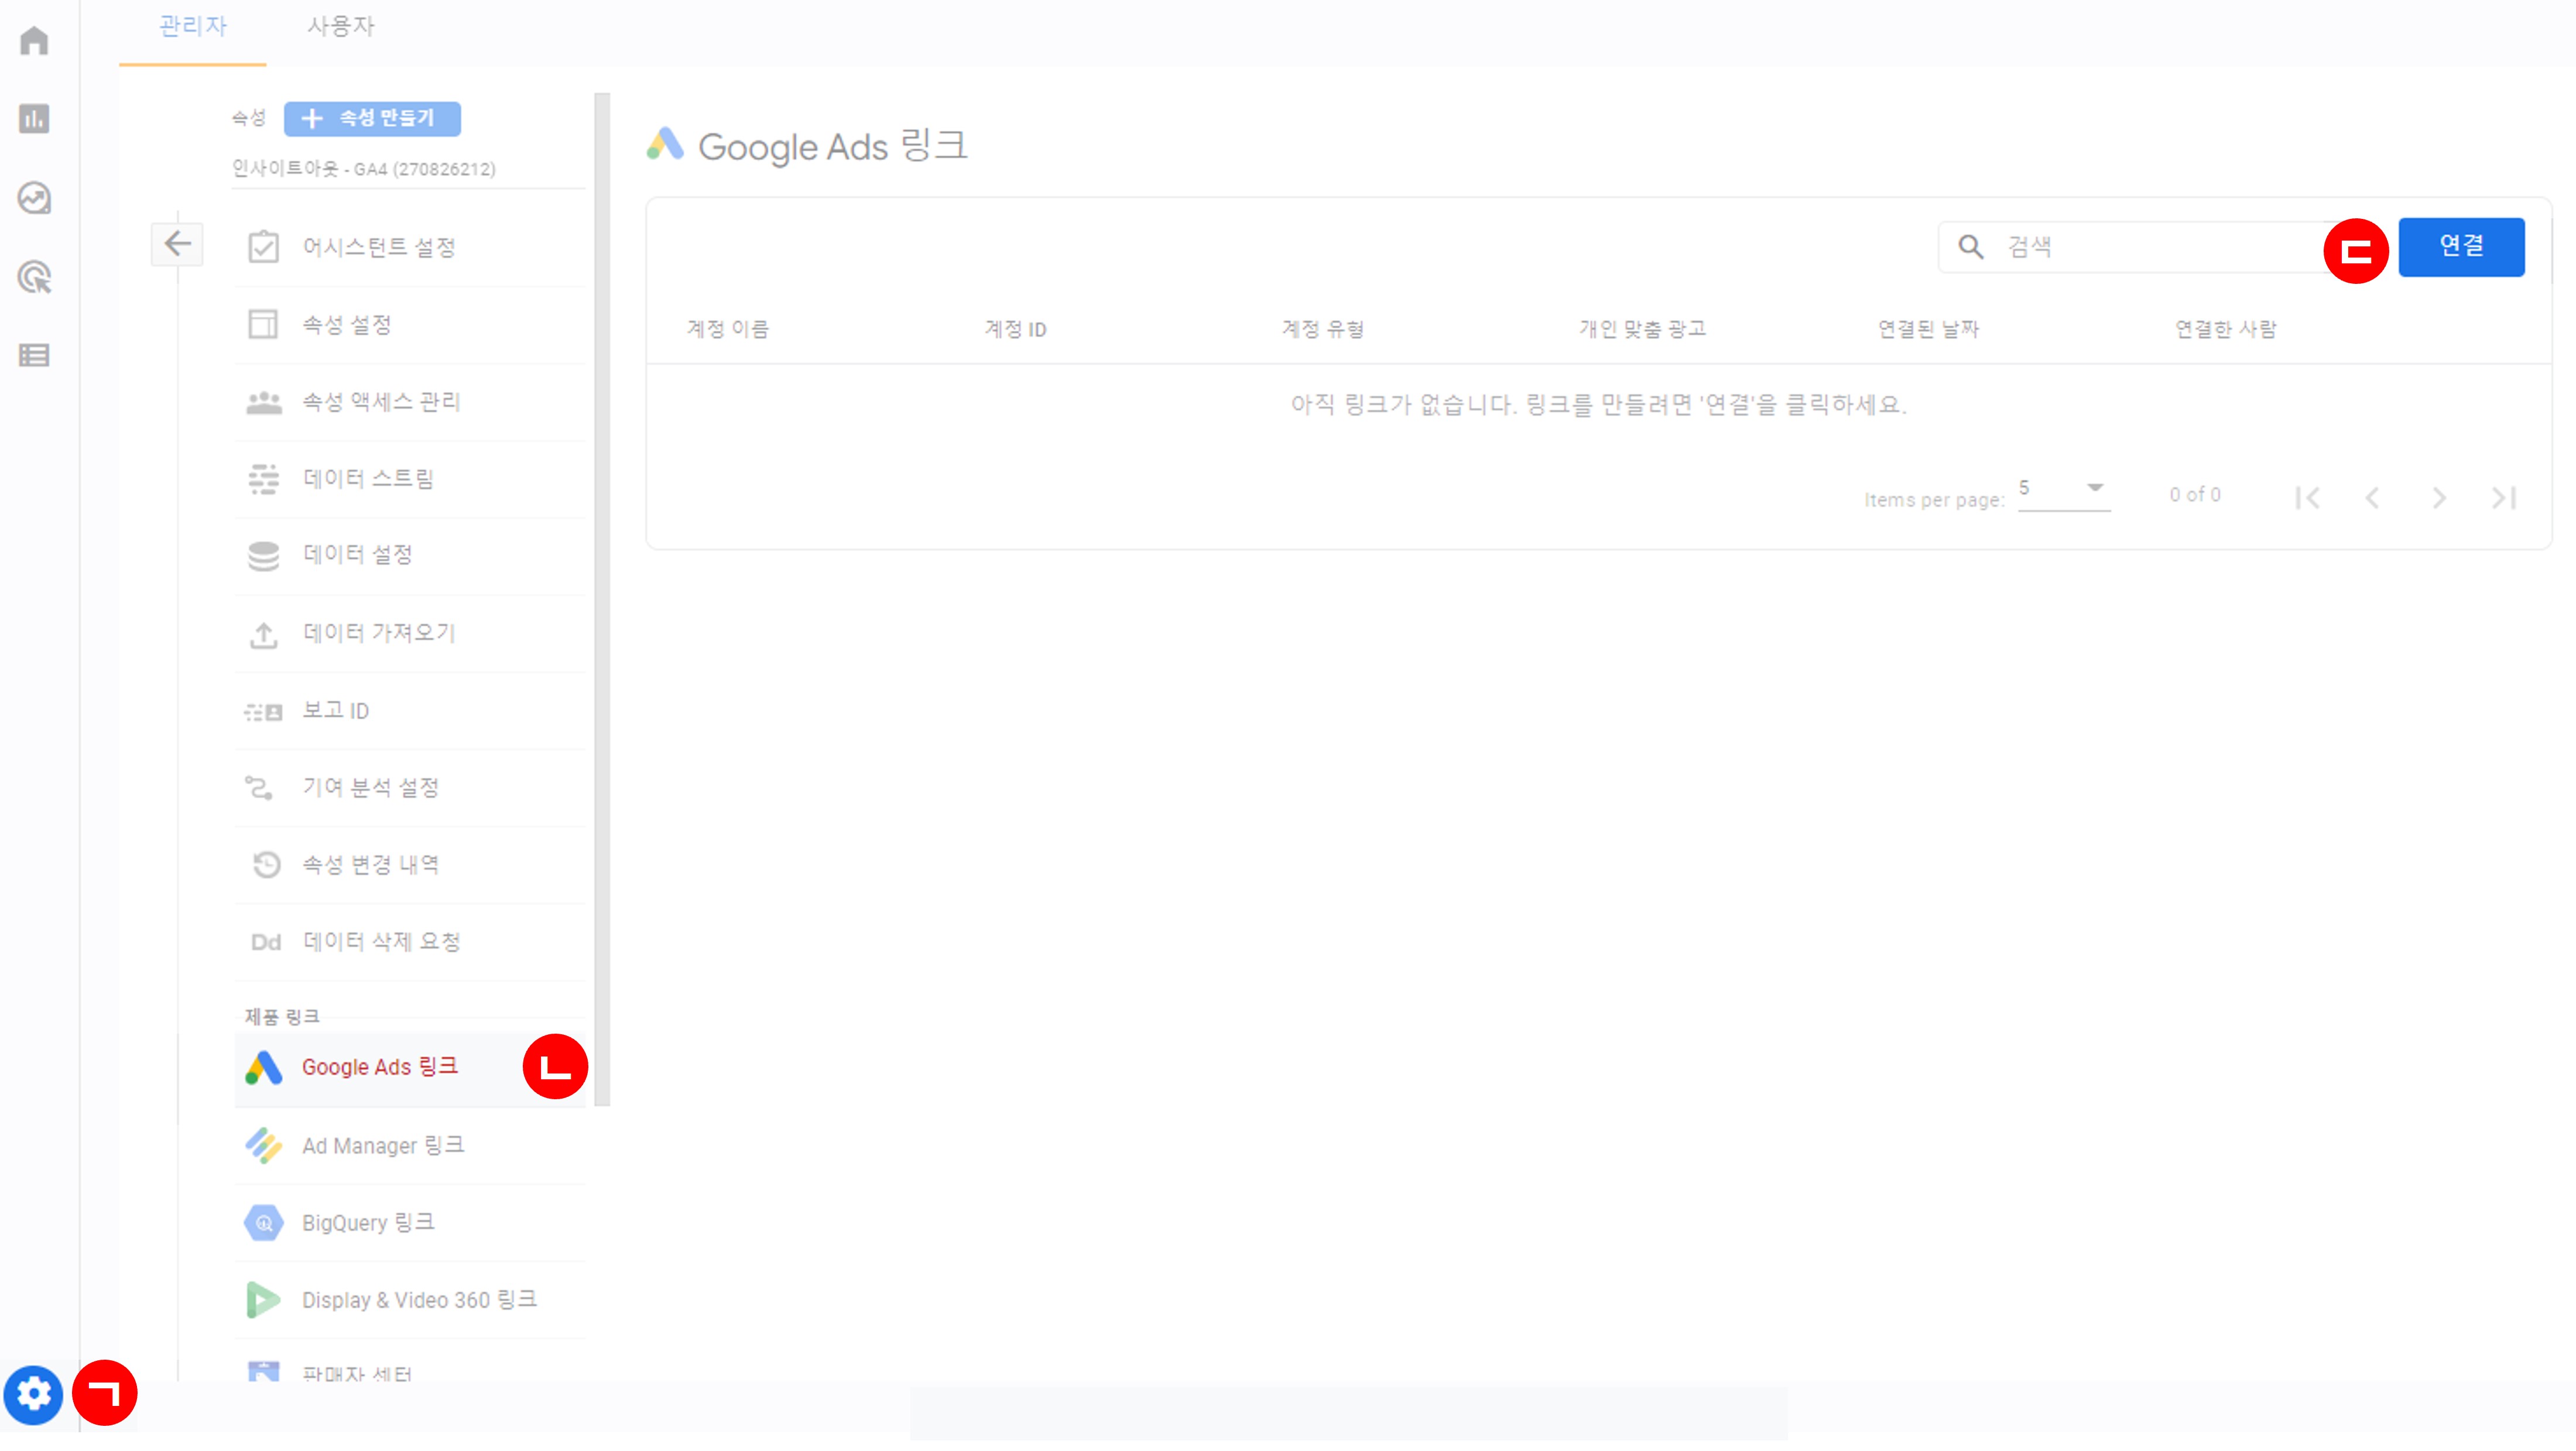Click the Ad Manager logo icon
This screenshot has width=2576, height=1451.
coord(264,1145)
